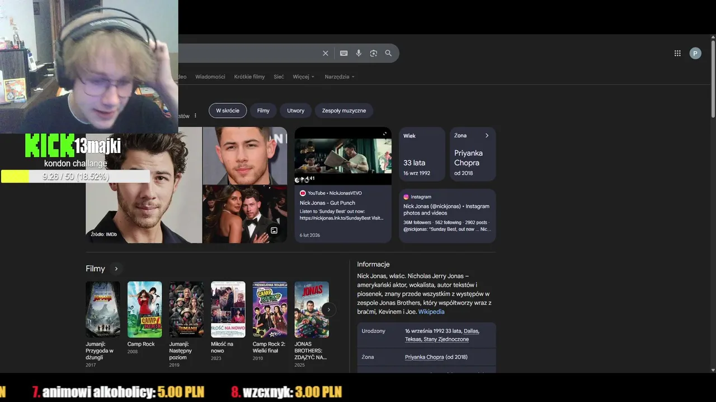This screenshot has width=716, height=402.
Task: Click the 'Urodzony' row label
Action: tap(374, 331)
